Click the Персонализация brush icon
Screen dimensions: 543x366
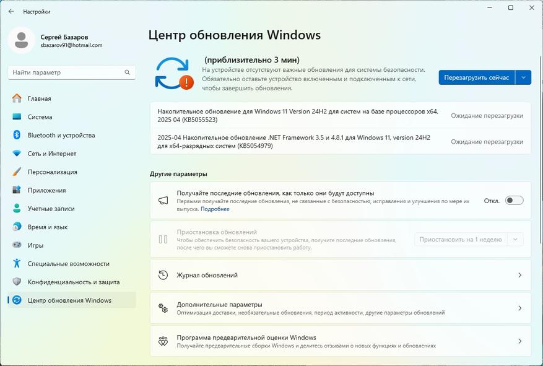pyautogui.click(x=17, y=172)
